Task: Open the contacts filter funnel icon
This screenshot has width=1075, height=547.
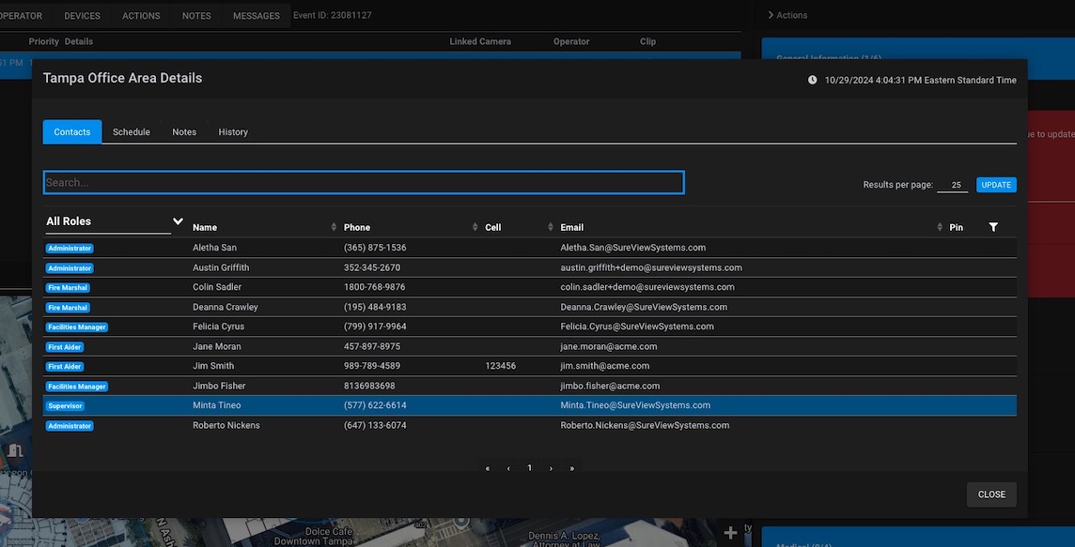Action: (x=993, y=227)
